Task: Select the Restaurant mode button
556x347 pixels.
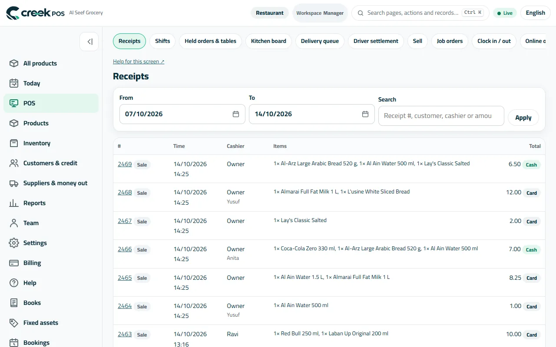Action: click(x=269, y=13)
